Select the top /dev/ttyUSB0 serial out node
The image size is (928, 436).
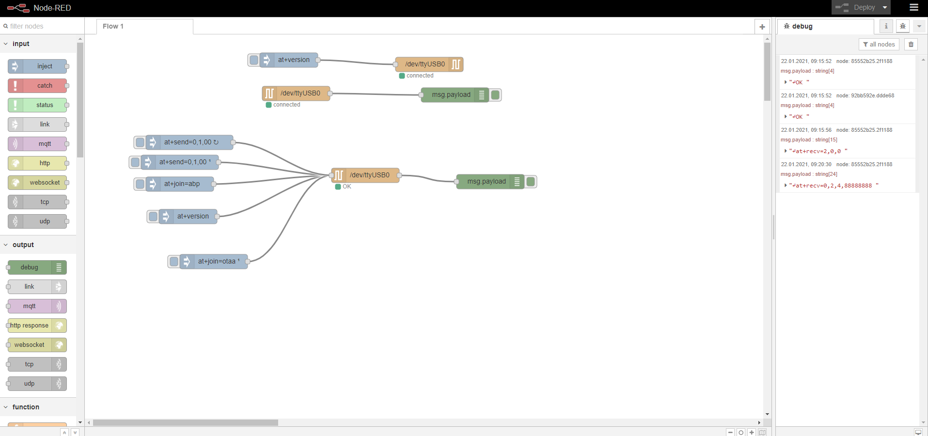coord(429,64)
